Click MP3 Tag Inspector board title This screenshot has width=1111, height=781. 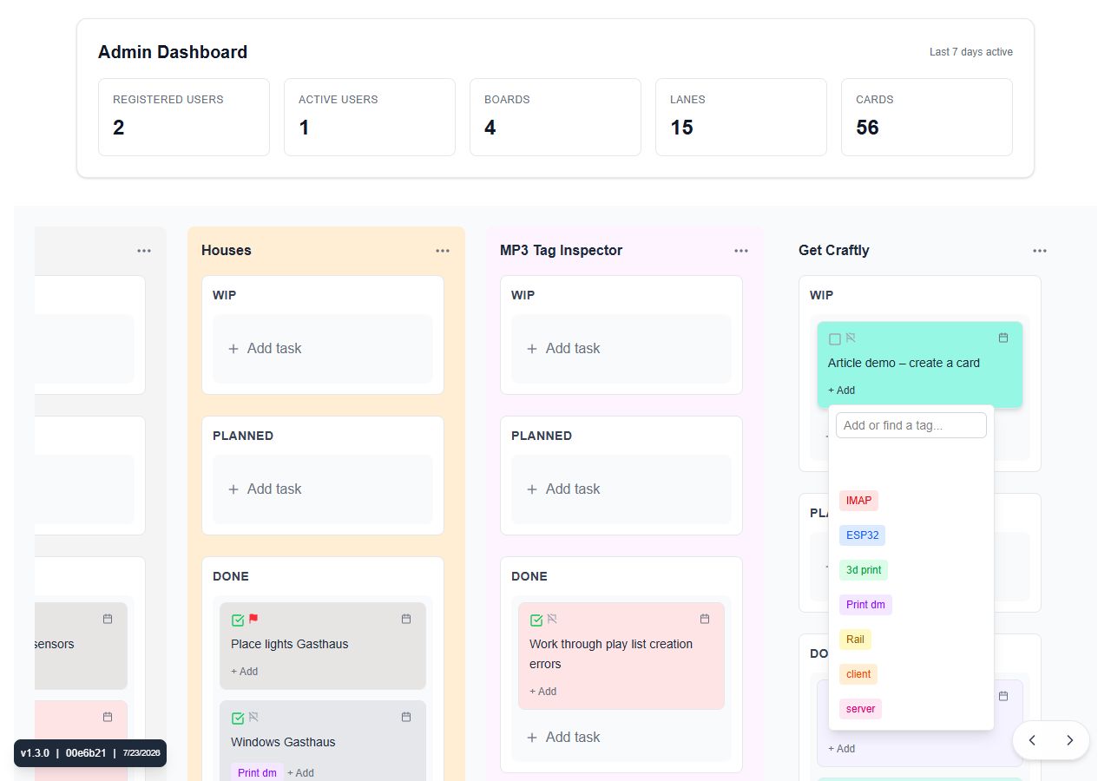(x=561, y=250)
